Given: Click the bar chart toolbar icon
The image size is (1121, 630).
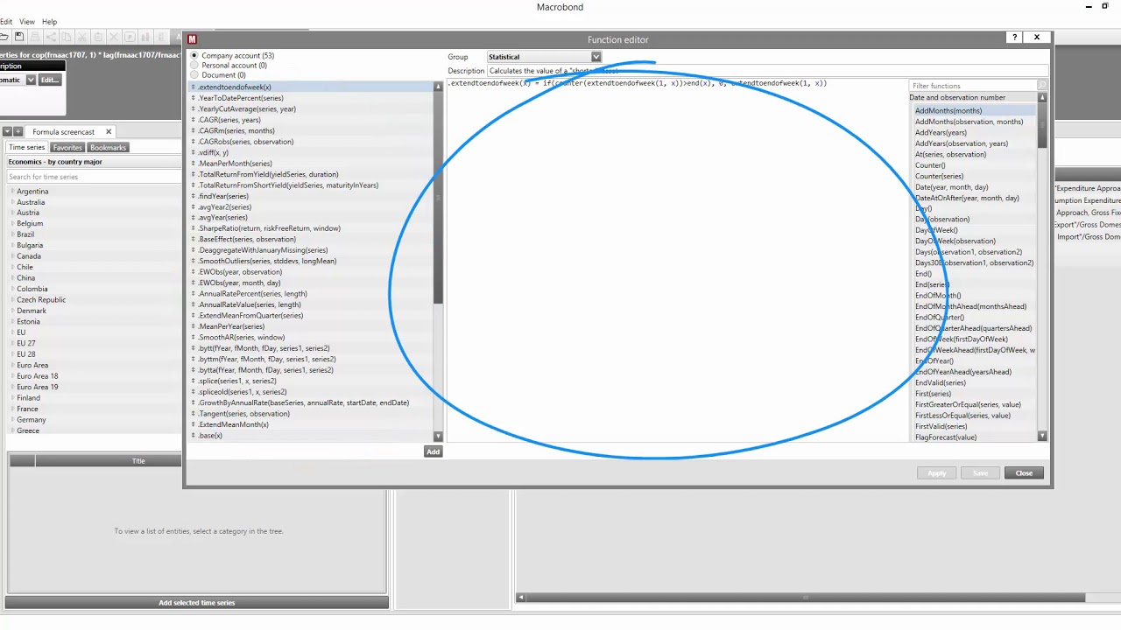Looking at the screenshot, I should tap(145, 37).
